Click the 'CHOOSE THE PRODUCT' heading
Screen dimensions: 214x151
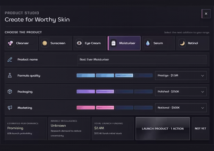pos(23,32)
